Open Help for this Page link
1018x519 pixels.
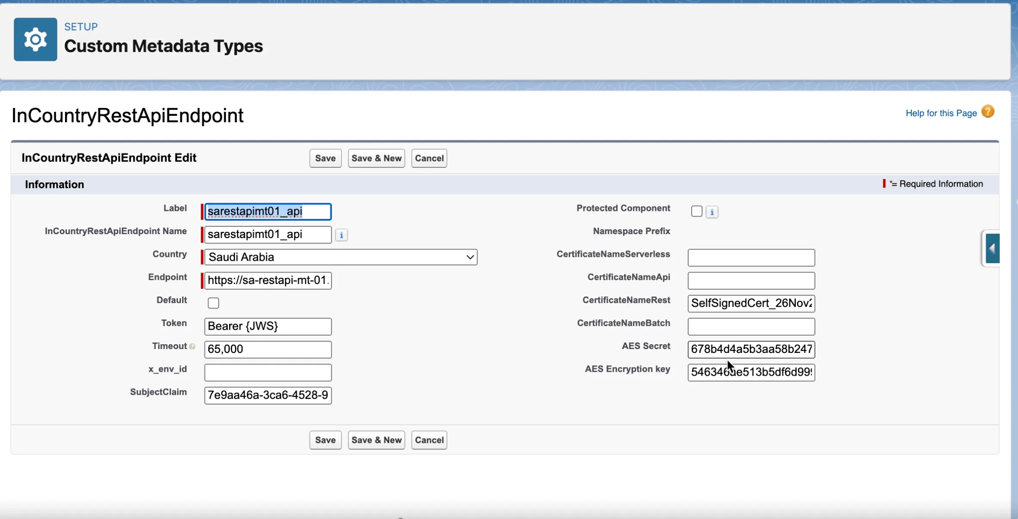click(x=941, y=113)
